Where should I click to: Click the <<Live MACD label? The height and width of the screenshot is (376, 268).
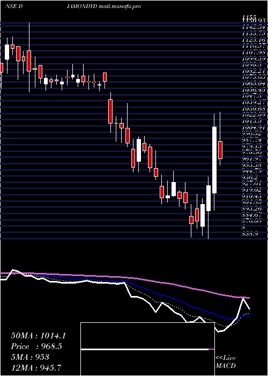pos(226,362)
